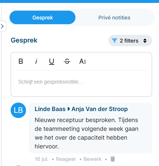This screenshot has width=159, height=166.
Task: Click the up-down arrows beside 2 filters
Action: (145, 41)
